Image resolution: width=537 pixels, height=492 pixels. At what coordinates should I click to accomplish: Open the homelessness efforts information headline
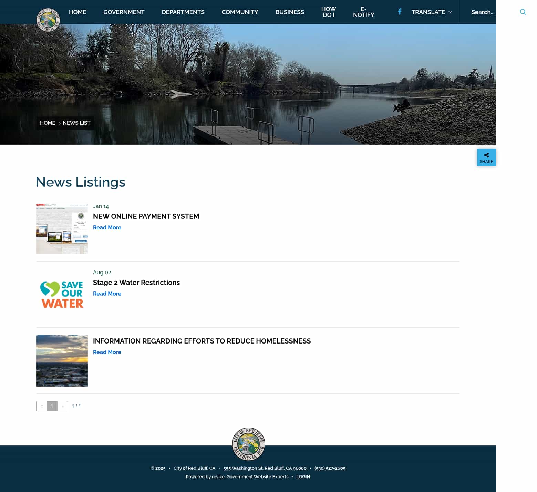pyautogui.click(x=202, y=341)
